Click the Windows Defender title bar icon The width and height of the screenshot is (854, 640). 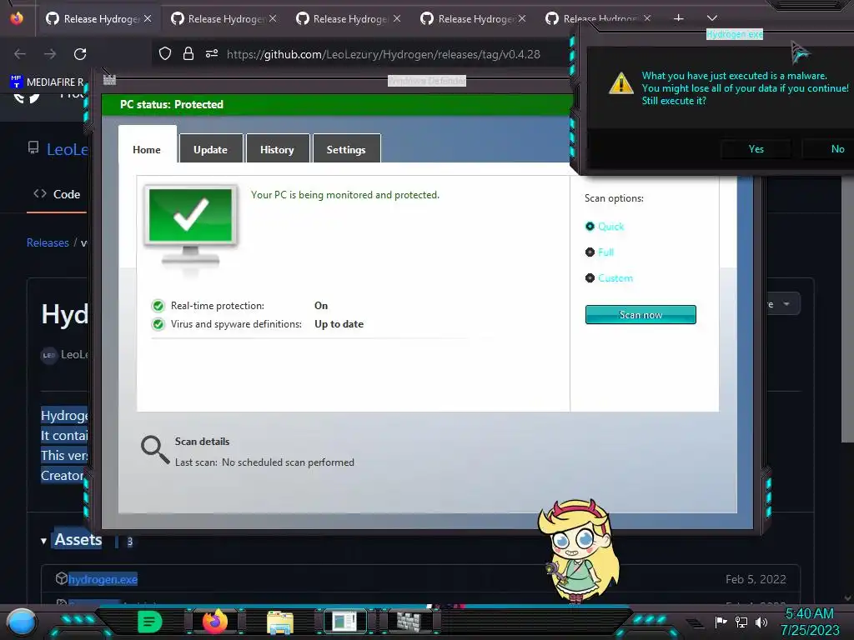coord(109,80)
